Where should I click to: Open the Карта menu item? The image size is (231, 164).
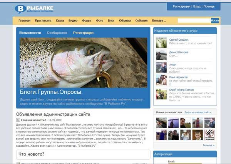pyautogui.click(x=60, y=21)
